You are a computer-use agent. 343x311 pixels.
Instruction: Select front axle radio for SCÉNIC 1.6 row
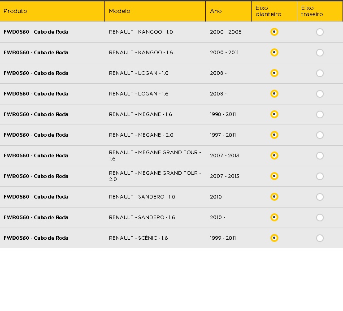[x=274, y=238]
